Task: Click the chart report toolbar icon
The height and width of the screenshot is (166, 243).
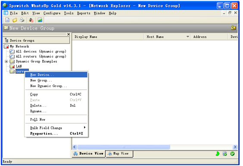Action: tap(40, 20)
